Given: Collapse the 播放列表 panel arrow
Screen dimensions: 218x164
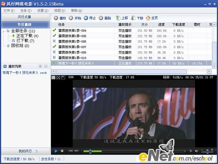Looking at the screenshot, I should [x=5, y=66].
